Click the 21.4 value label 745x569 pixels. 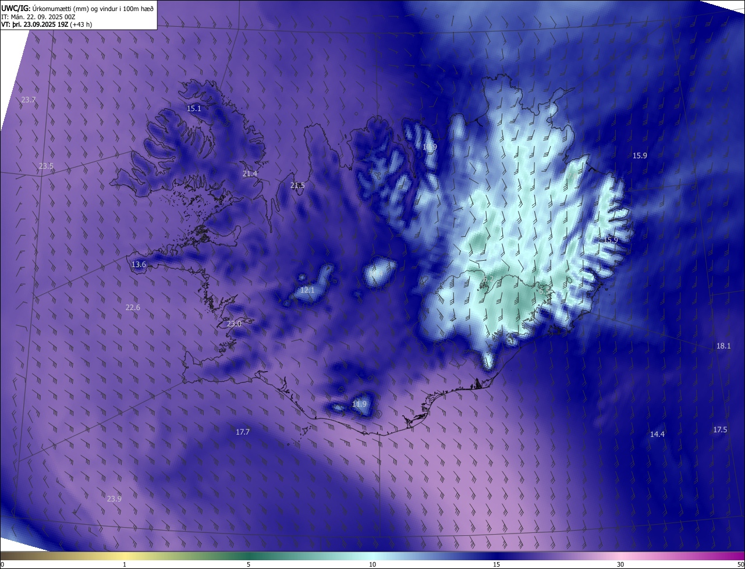coord(250,174)
